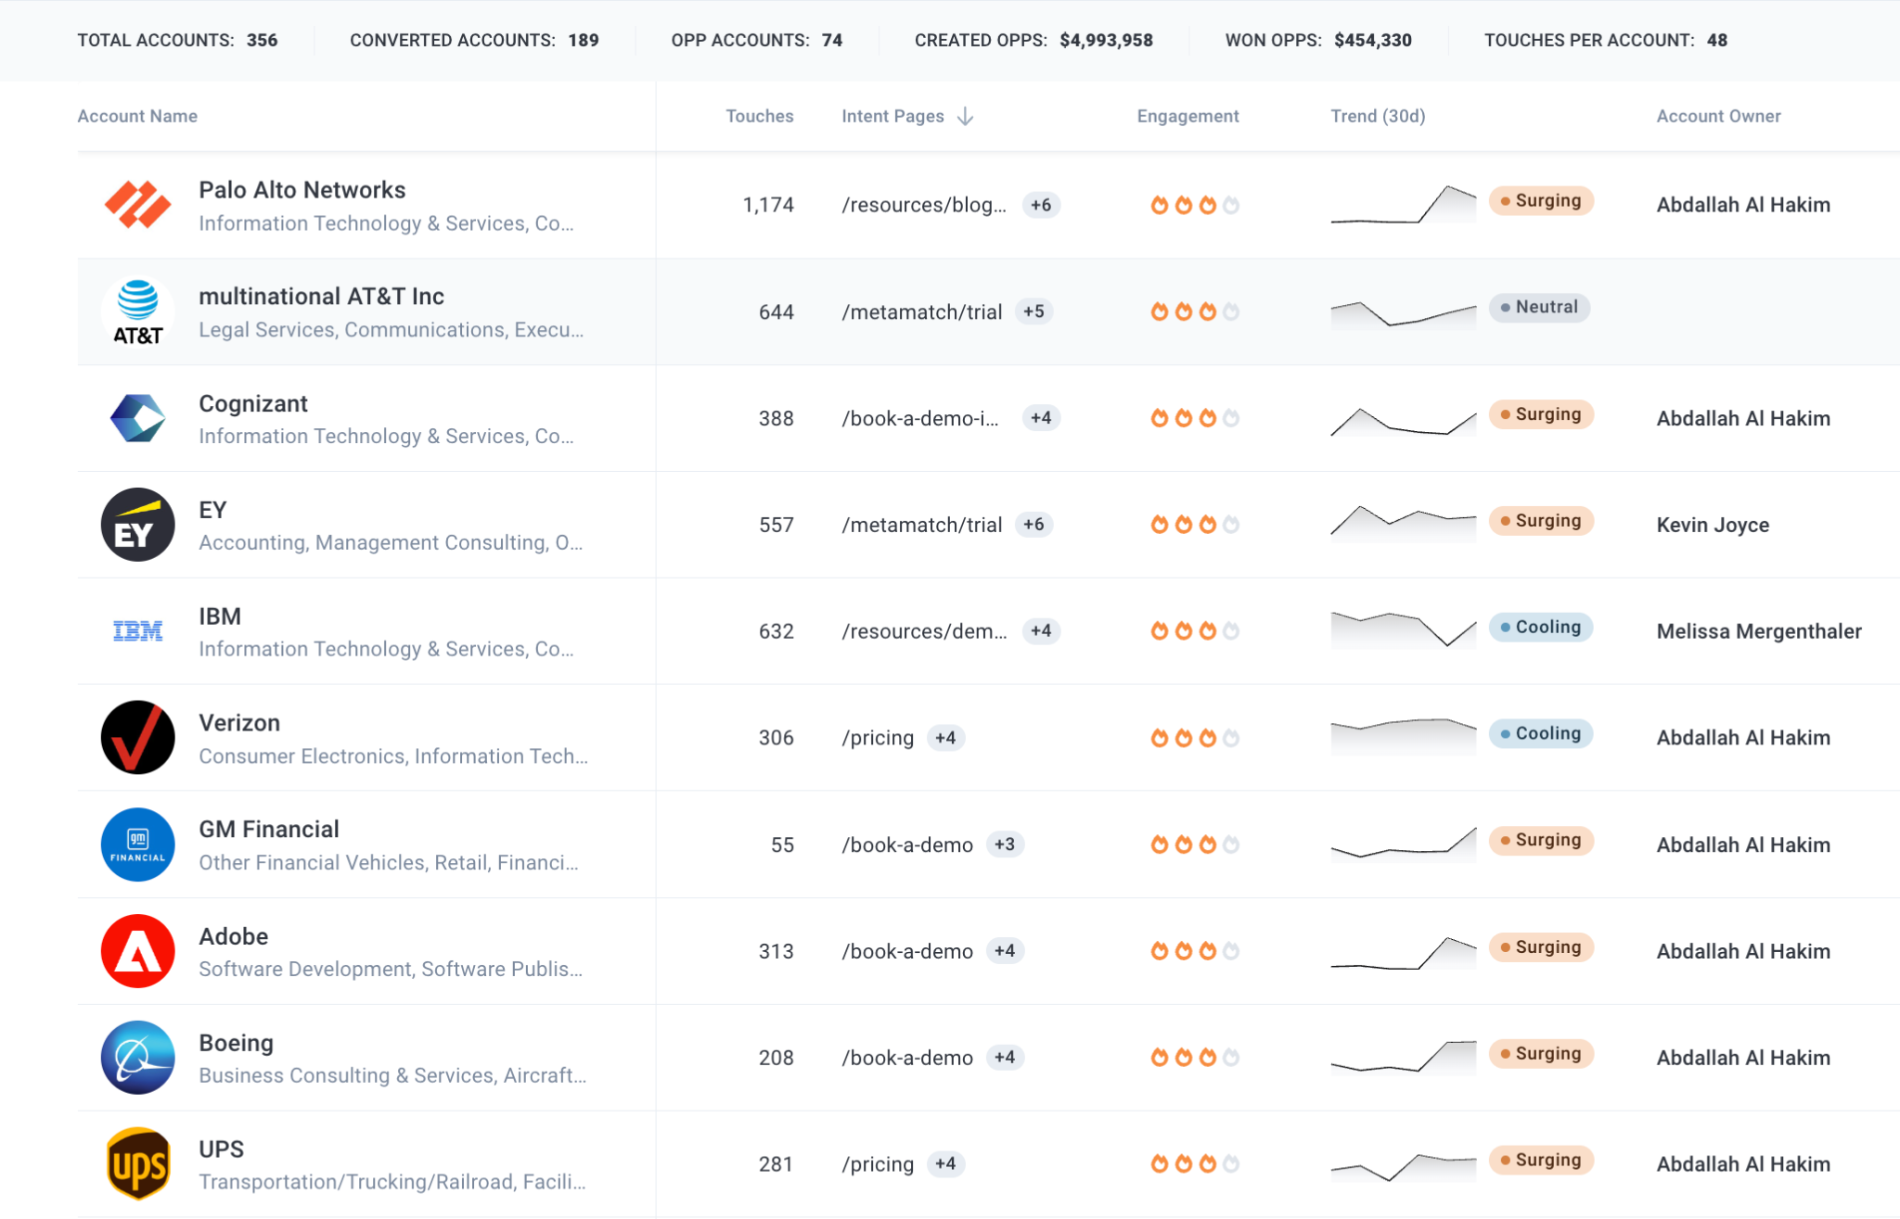Click the Intent Pages sort arrow
1900x1219 pixels.
[x=966, y=117]
